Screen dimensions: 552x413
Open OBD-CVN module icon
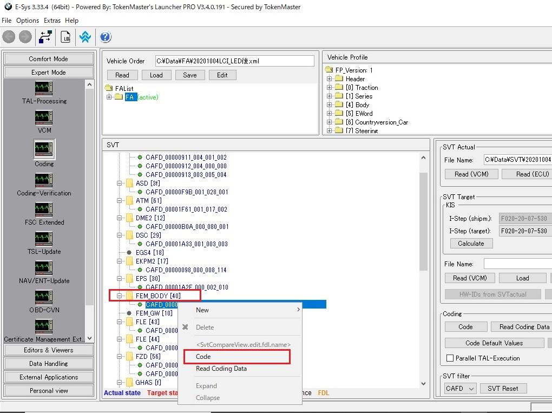tap(44, 297)
